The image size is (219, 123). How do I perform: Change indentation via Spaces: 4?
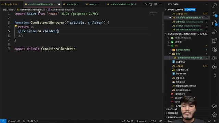point(141,121)
